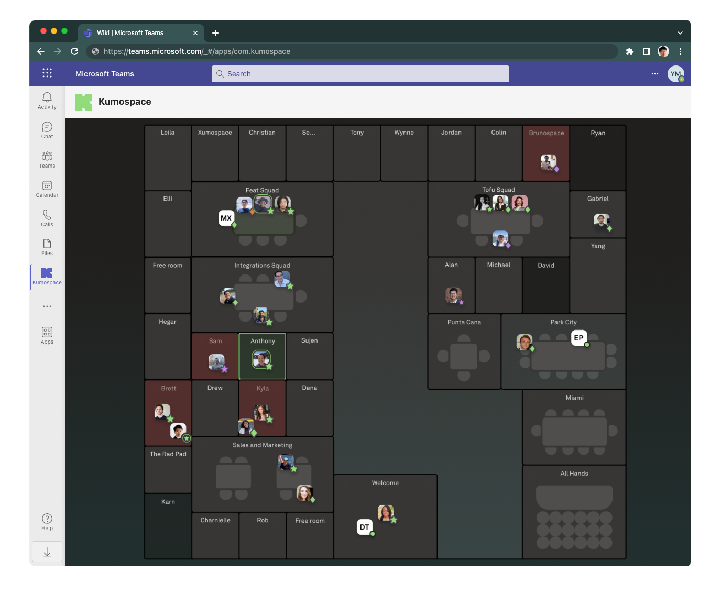Select the Kumospace app in the sidebar
The image size is (721, 605).
(x=47, y=276)
